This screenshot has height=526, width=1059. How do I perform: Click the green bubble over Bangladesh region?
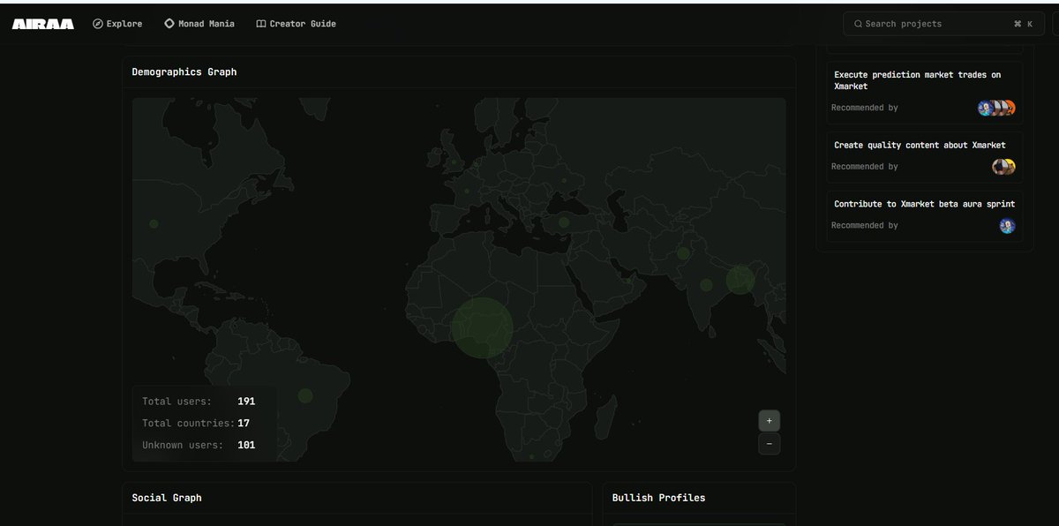(x=740, y=280)
